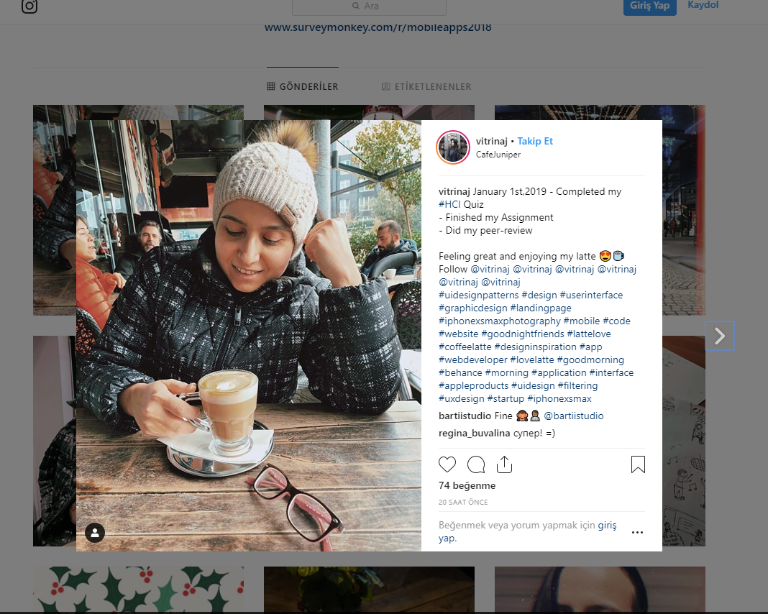Open the #graphicdesign hashtag
Screen dimensions: 768x614
click(472, 308)
